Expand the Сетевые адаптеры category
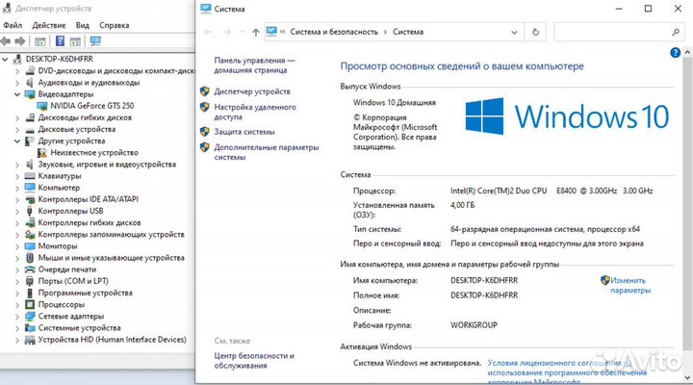Viewport: 693px width, 385px height. 17,317
